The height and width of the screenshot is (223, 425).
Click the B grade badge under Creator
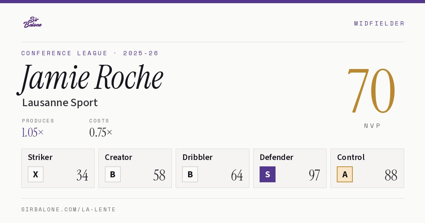pyautogui.click(x=113, y=175)
